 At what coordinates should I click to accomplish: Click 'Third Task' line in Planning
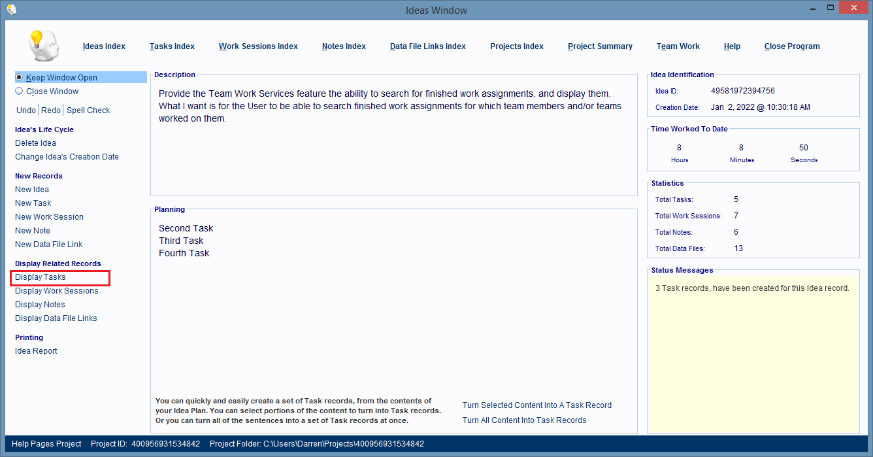[182, 241]
